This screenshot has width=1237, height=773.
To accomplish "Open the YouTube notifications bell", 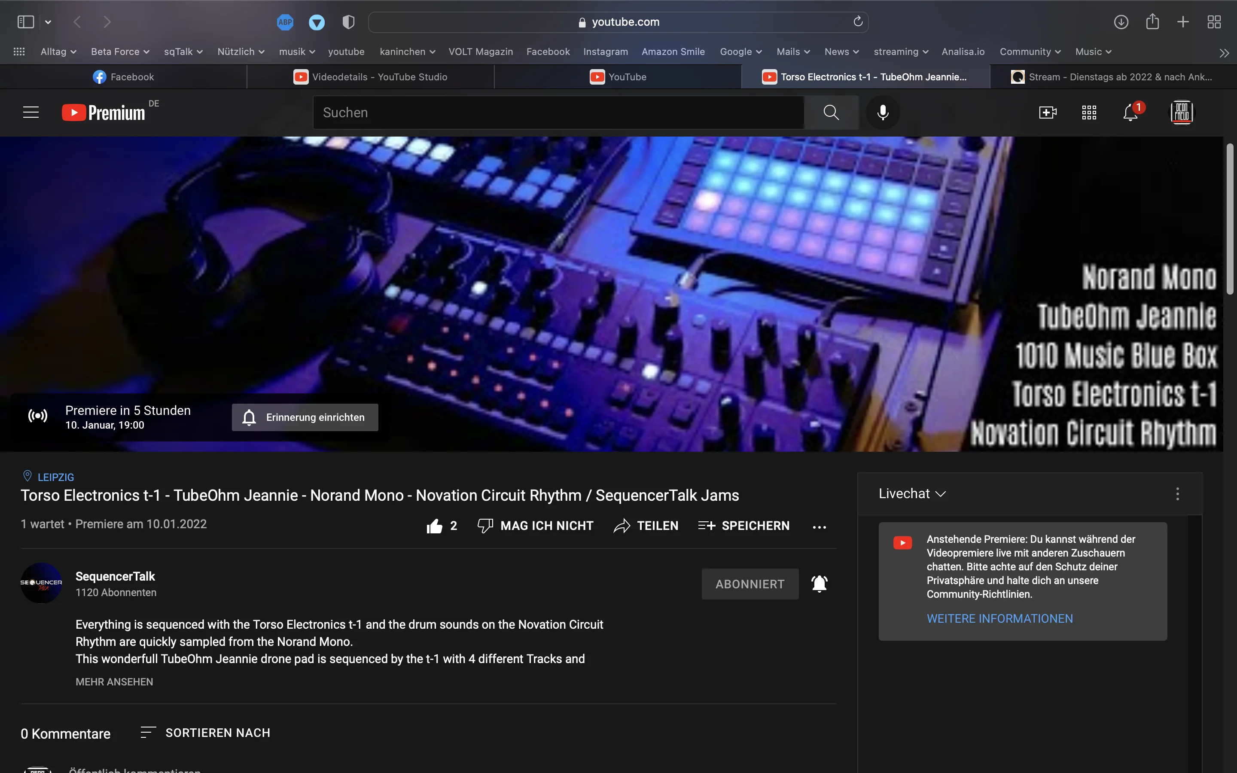I will (x=1130, y=113).
